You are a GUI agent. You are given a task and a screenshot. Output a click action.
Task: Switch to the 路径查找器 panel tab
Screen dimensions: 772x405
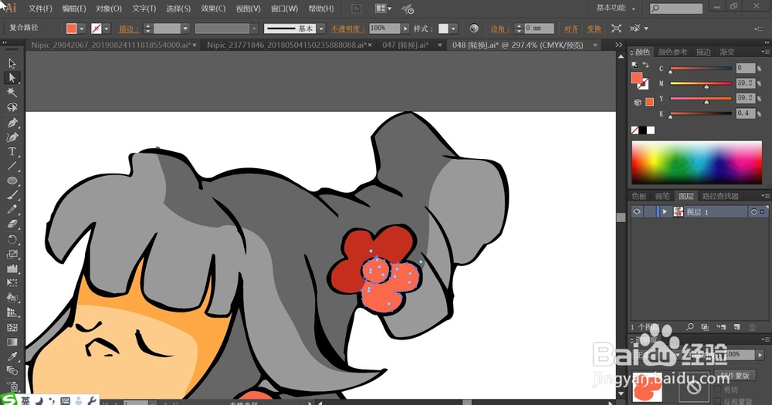click(x=720, y=196)
